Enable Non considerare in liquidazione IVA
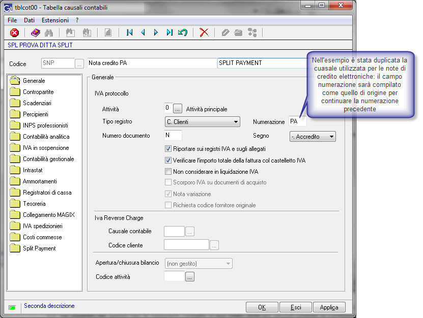The height and width of the screenshot is (318, 423). click(168, 172)
